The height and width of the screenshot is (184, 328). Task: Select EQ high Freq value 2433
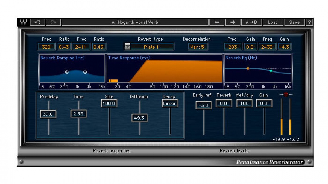pos(267,47)
